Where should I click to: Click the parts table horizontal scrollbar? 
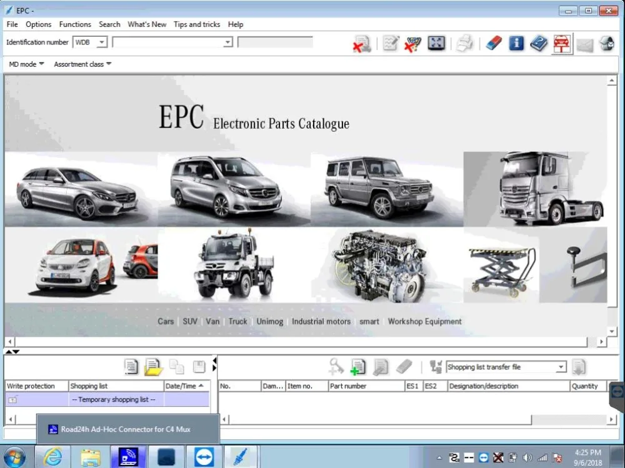417,419
